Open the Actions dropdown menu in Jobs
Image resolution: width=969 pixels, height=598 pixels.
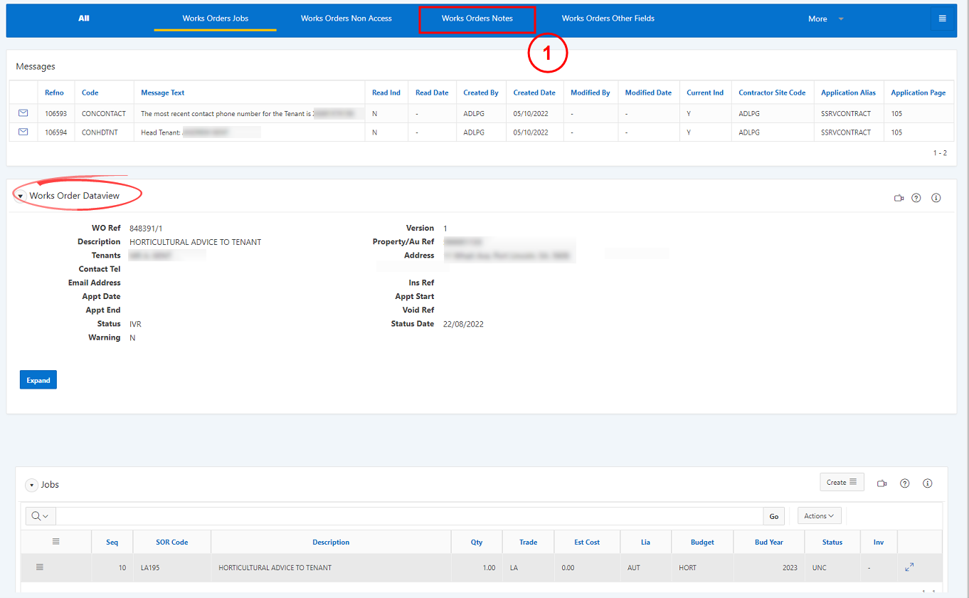819,516
